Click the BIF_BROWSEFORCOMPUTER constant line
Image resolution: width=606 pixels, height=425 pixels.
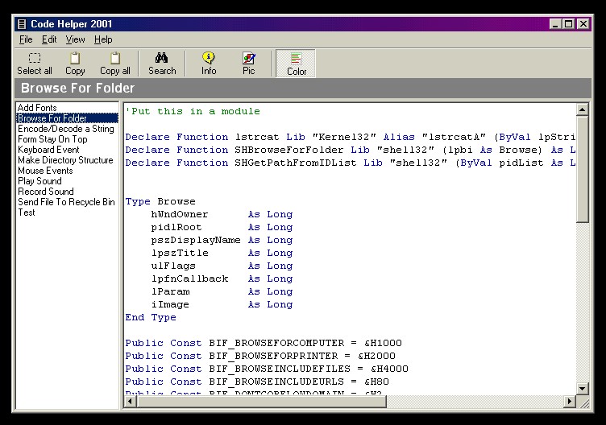[x=264, y=343]
